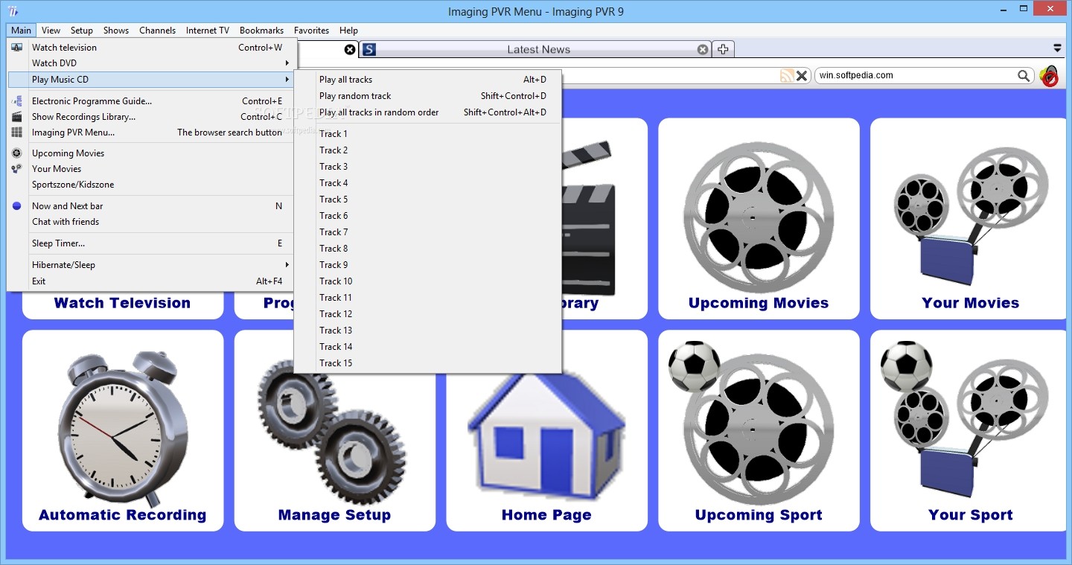Close the Latest News tab
Screen dimensions: 1072x565
click(x=703, y=49)
